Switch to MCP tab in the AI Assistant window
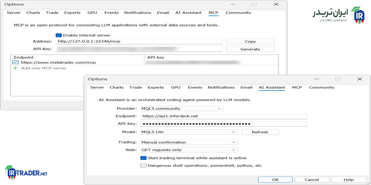 [297, 87]
